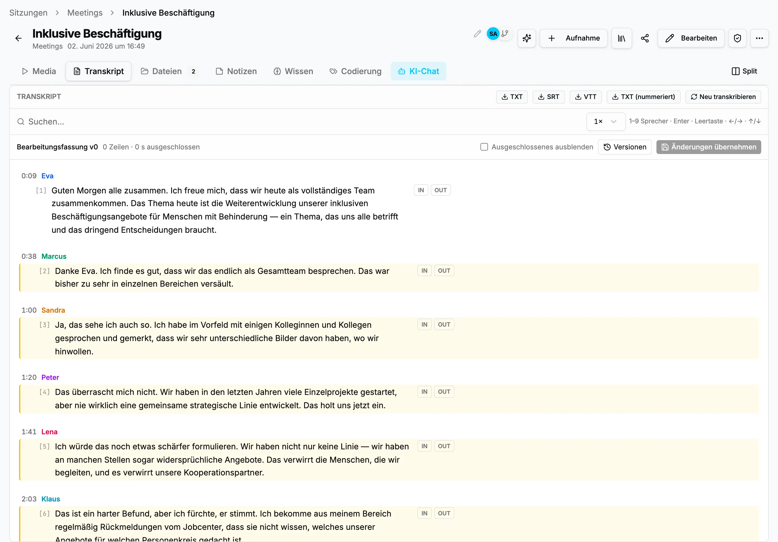Open the three-dots more options menu

point(759,38)
